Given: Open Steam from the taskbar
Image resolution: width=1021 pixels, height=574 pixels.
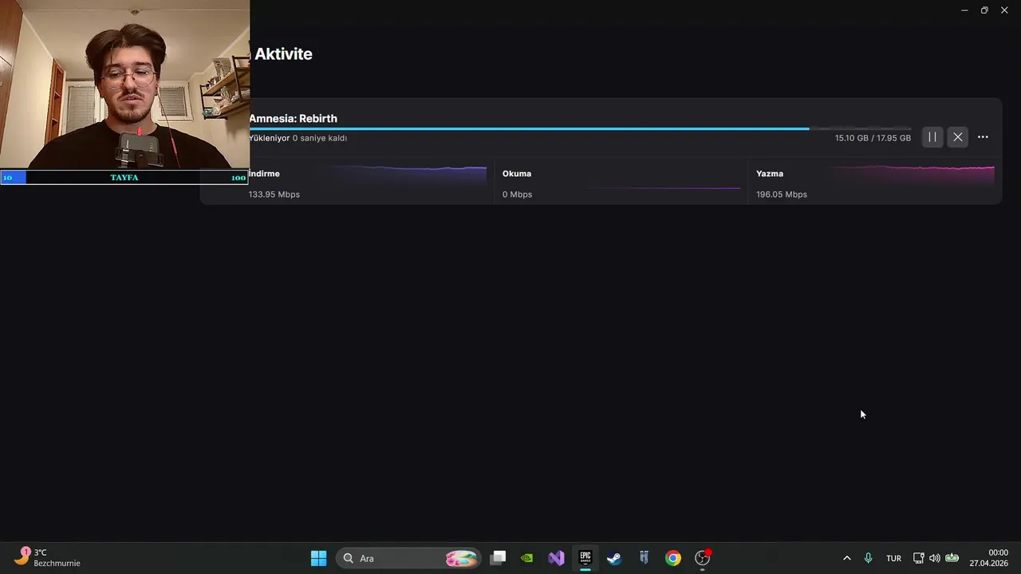Looking at the screenshot, I should pos(614,558).
